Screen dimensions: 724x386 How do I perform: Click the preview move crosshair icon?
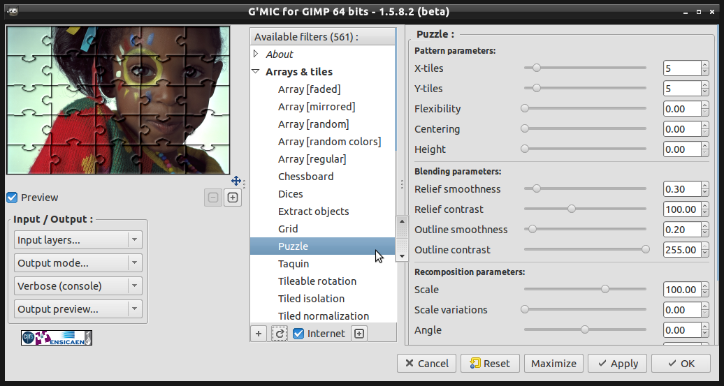pyautogui.click(x=236, y=181)
